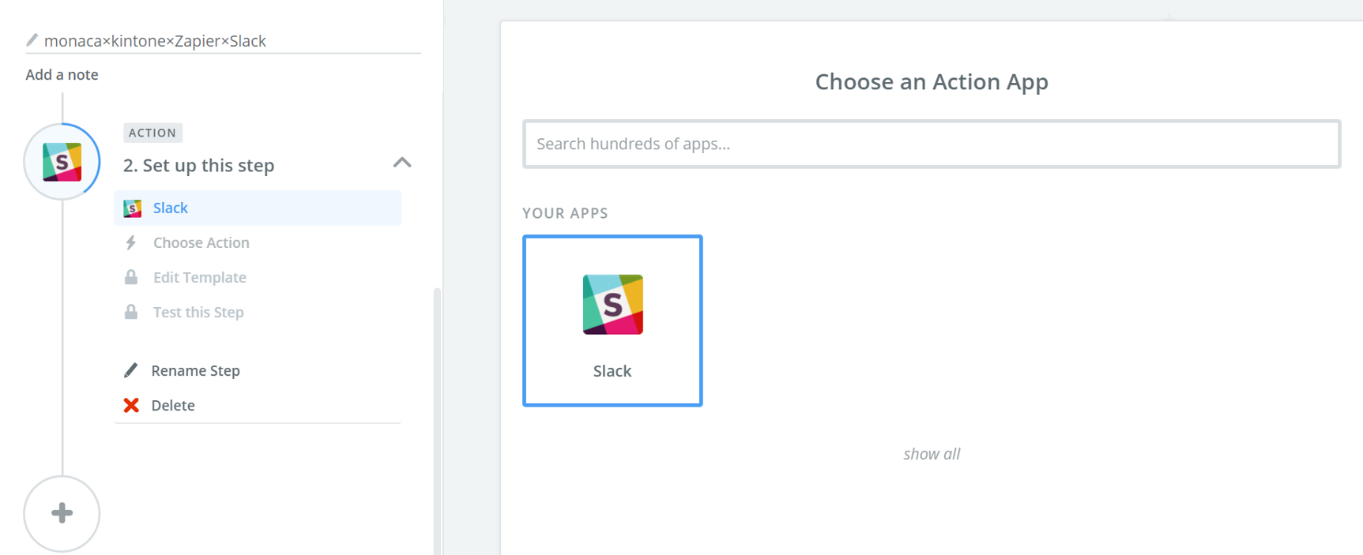Click the pencil icon beside the Zap name
Image resolution: width=1363 pixels, height=555 pixels.
pos(32,40)
